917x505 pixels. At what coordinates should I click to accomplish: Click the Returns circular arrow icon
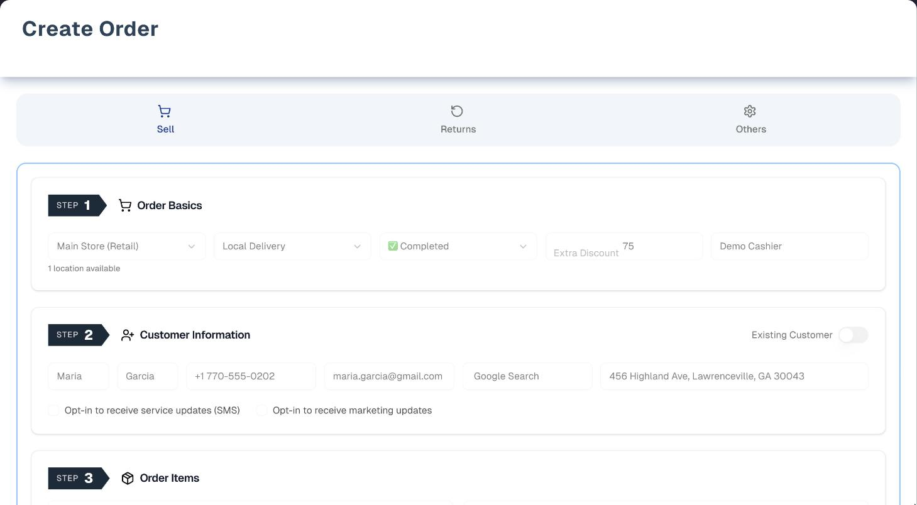coord(457,111)
